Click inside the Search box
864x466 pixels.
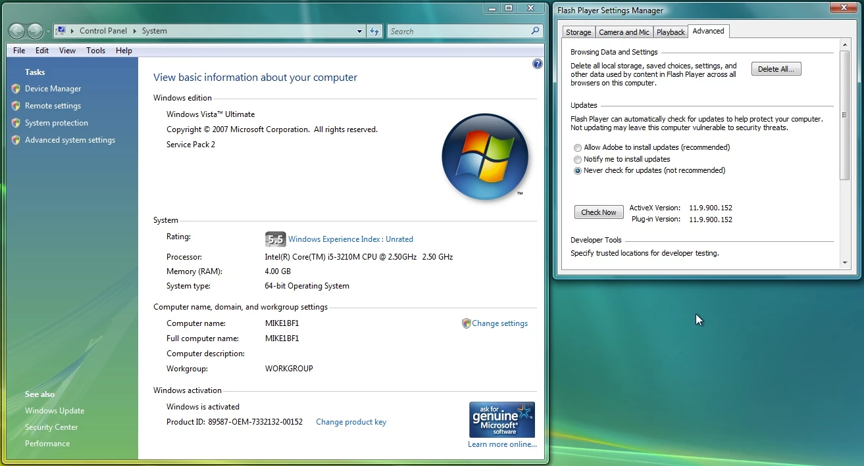click(x=459, y=31)
